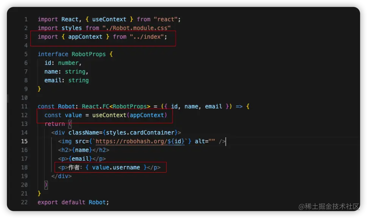Click 'email: string' property line

pyautogui.click(x=67, y=80)
